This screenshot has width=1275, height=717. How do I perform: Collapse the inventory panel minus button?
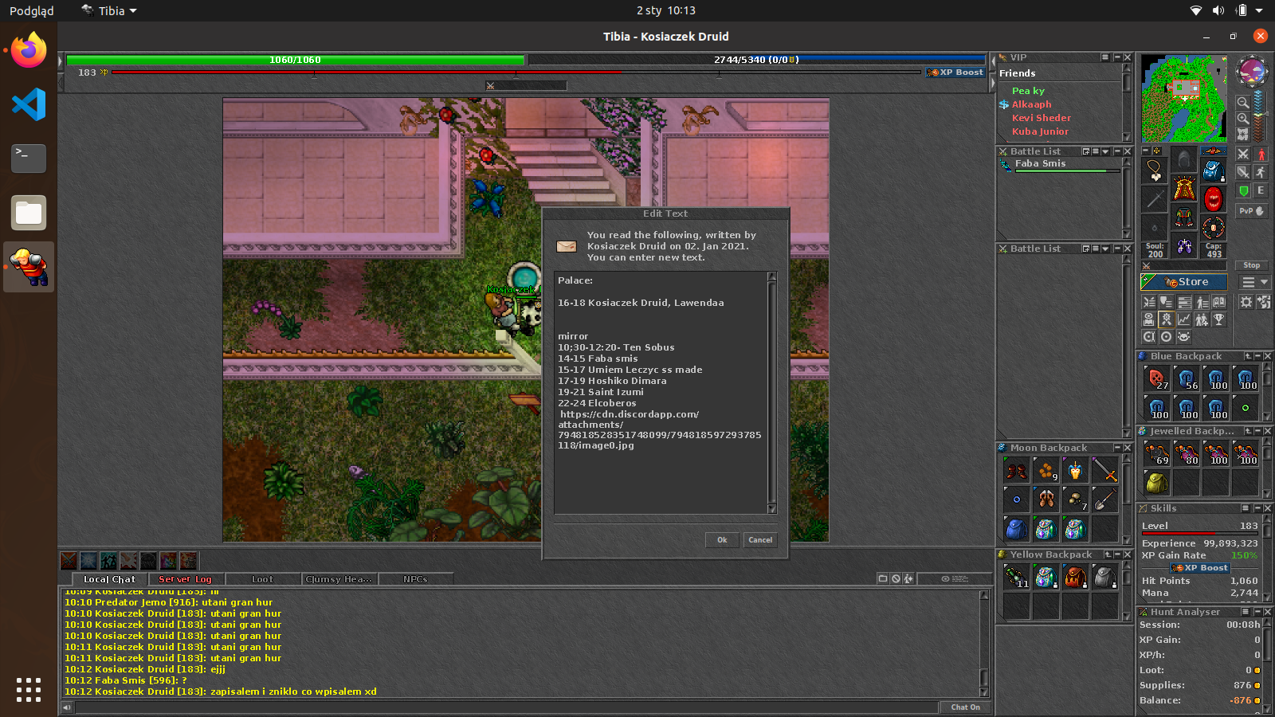tap(1145, 151)
